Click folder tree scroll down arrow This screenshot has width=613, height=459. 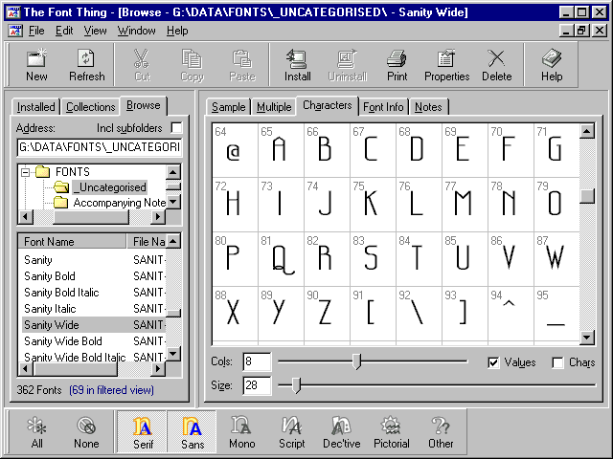pos(173,202)
